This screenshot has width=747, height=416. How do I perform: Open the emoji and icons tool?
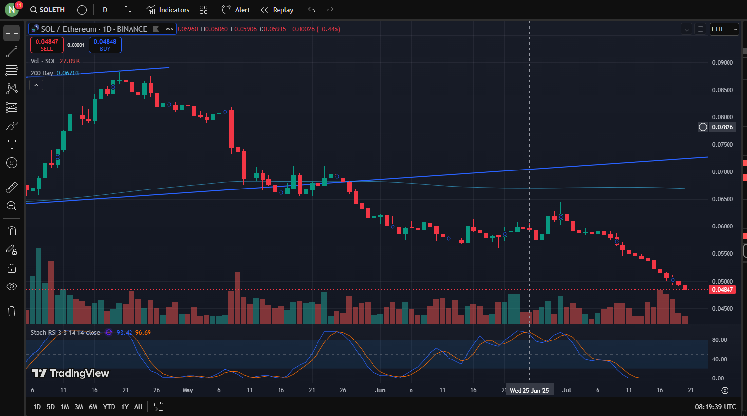pos(12,163)
